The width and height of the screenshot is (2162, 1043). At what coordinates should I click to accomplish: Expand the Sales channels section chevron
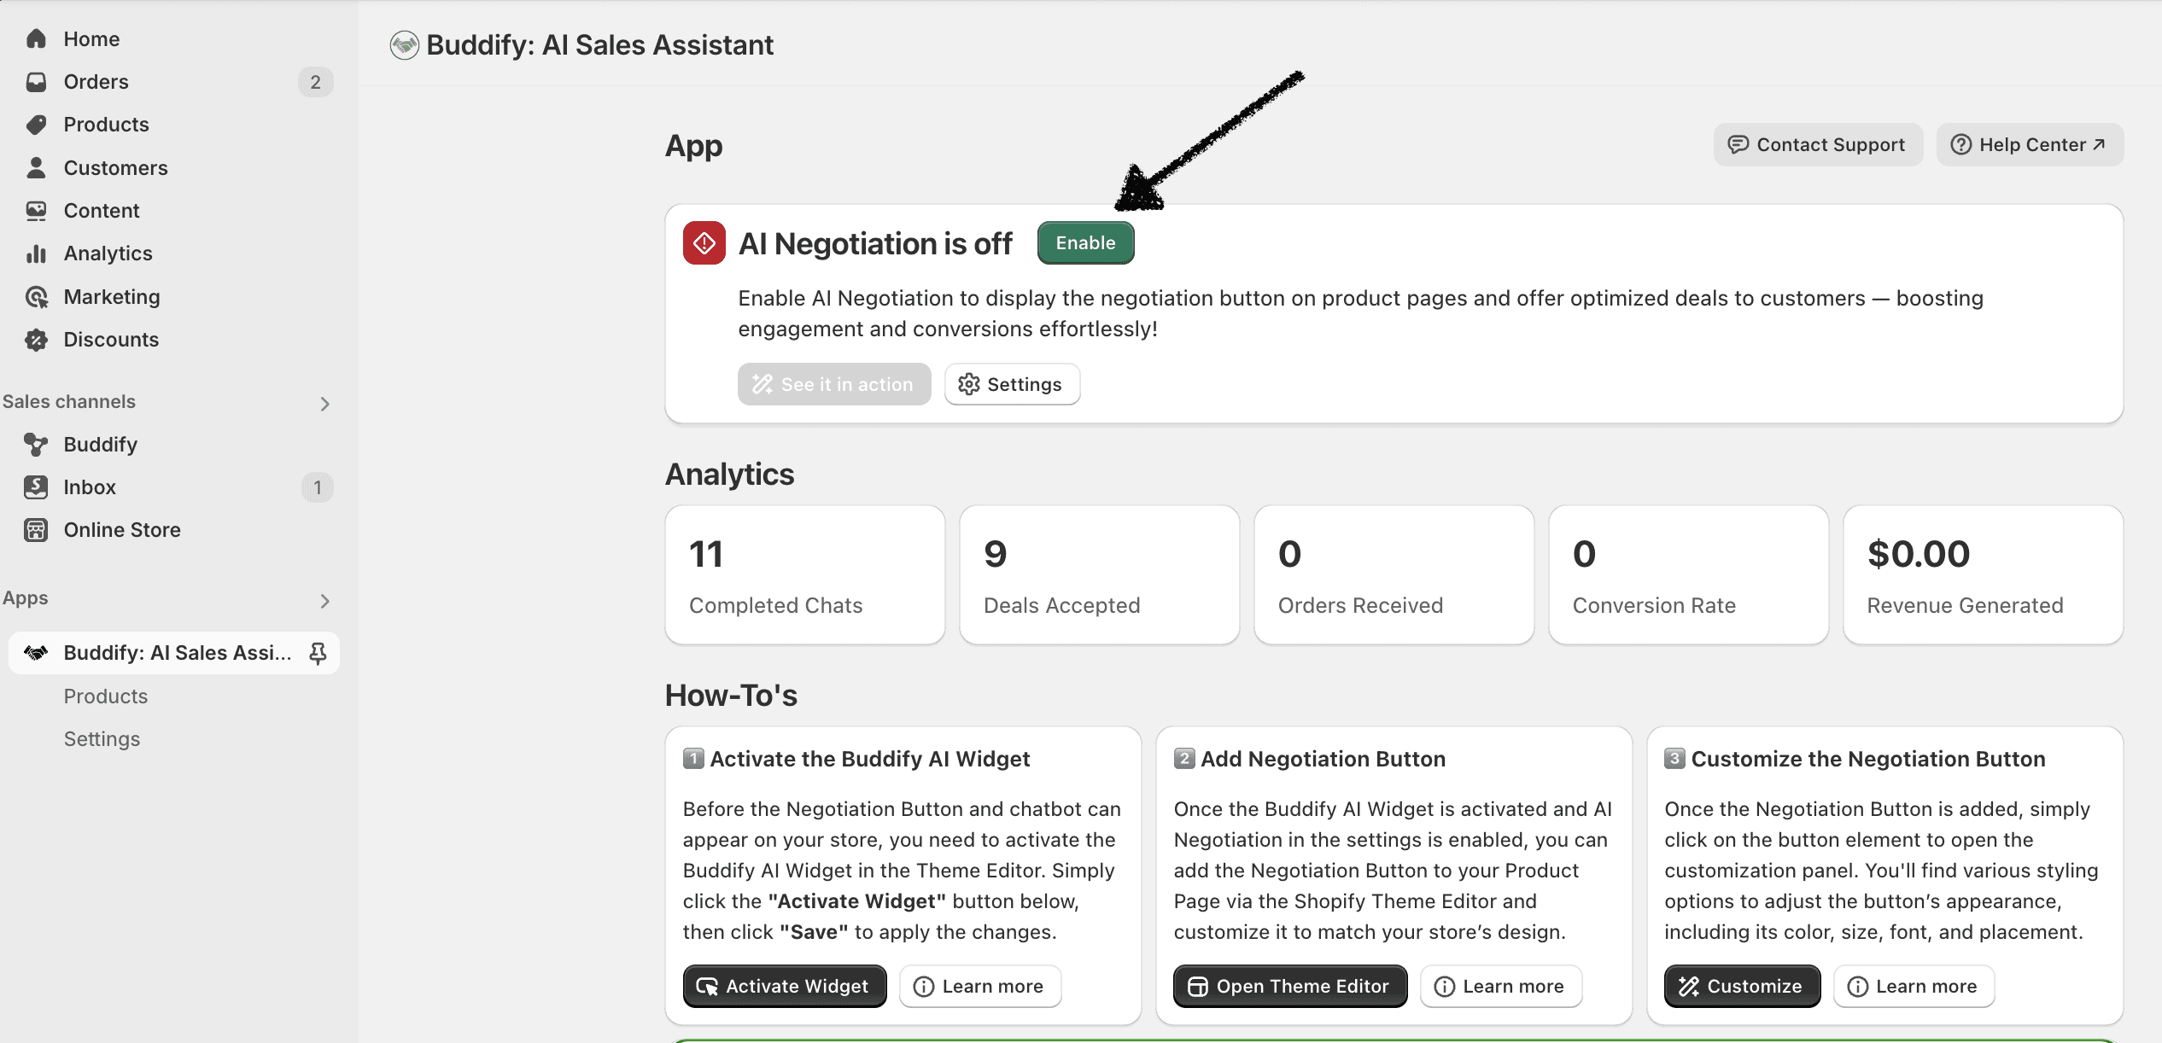click(x=324, y=404)
